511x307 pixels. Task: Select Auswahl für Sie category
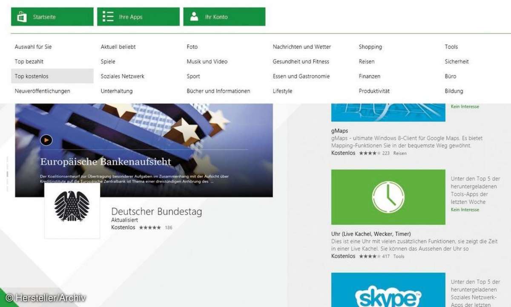coord(33,47)
